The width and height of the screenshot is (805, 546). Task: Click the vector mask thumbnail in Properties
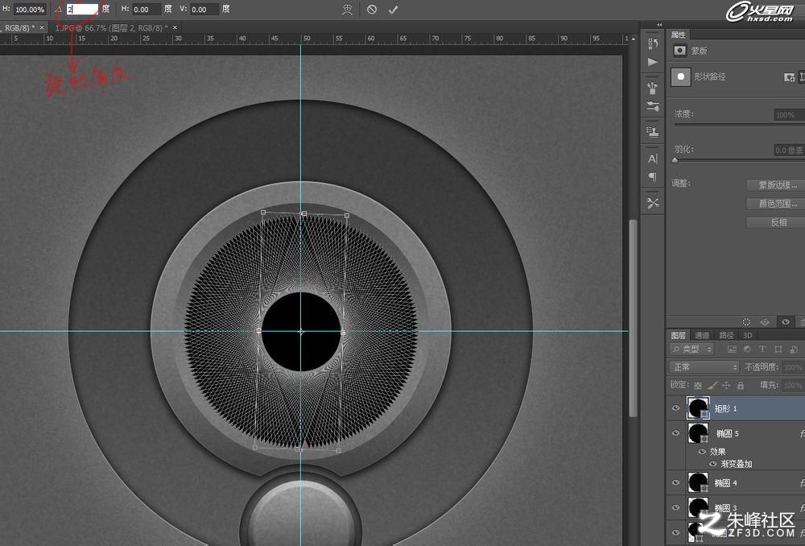(681, 77)
